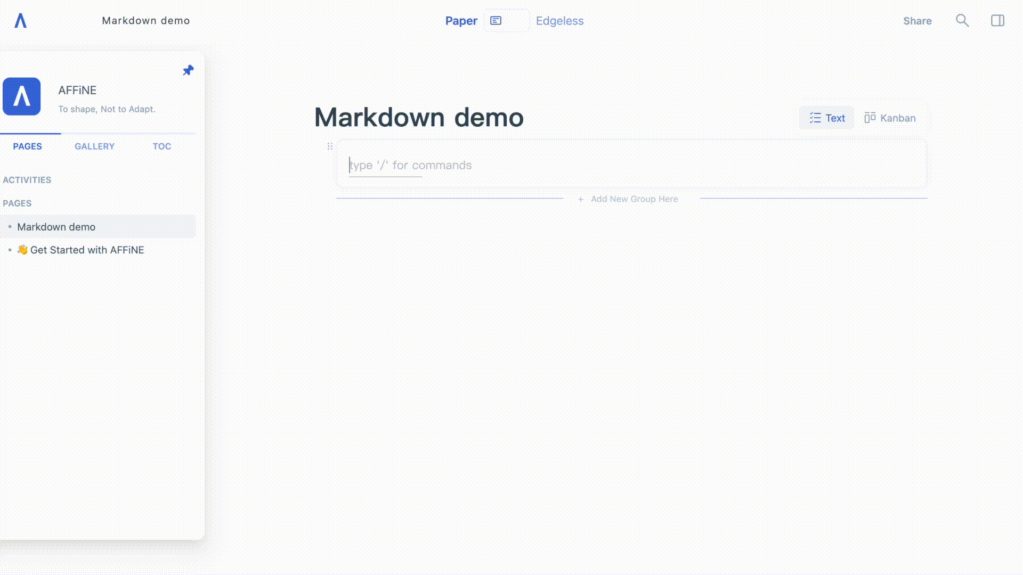
Task: Click the AFFiNE workspace name
Action: [x=77, y=91]
